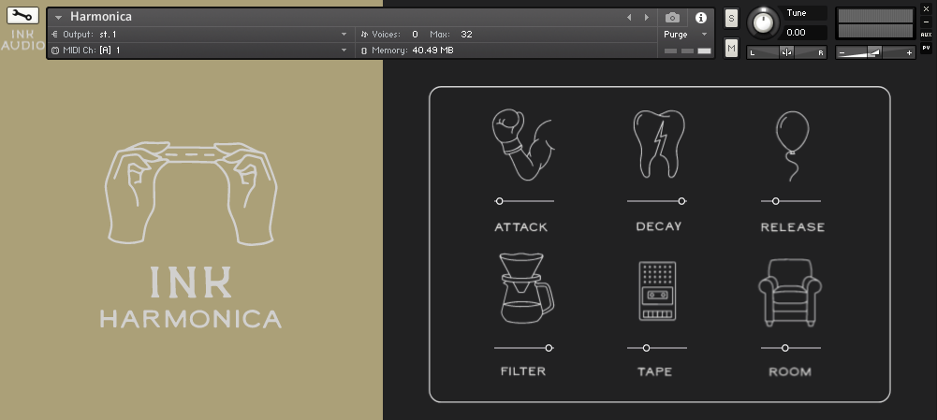This screenshot has width=937, height=420.
Task: Click the armchair Room icon
Action: click(789, 288)
